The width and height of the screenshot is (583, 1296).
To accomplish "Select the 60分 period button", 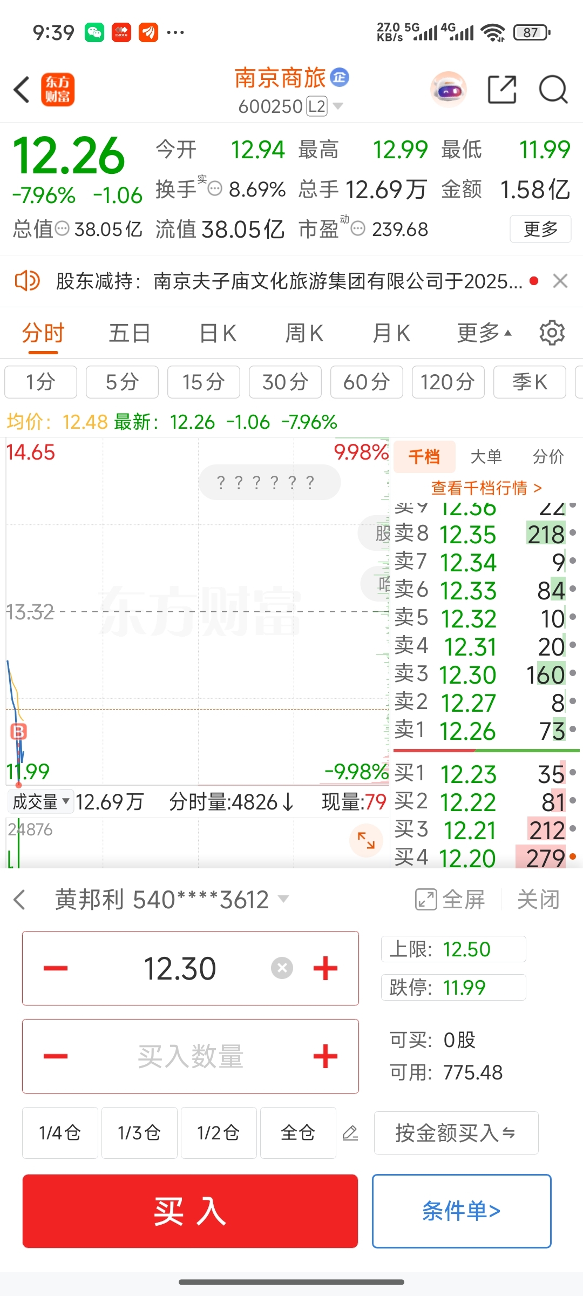I will pyautogui.click(x=367, y=382).
